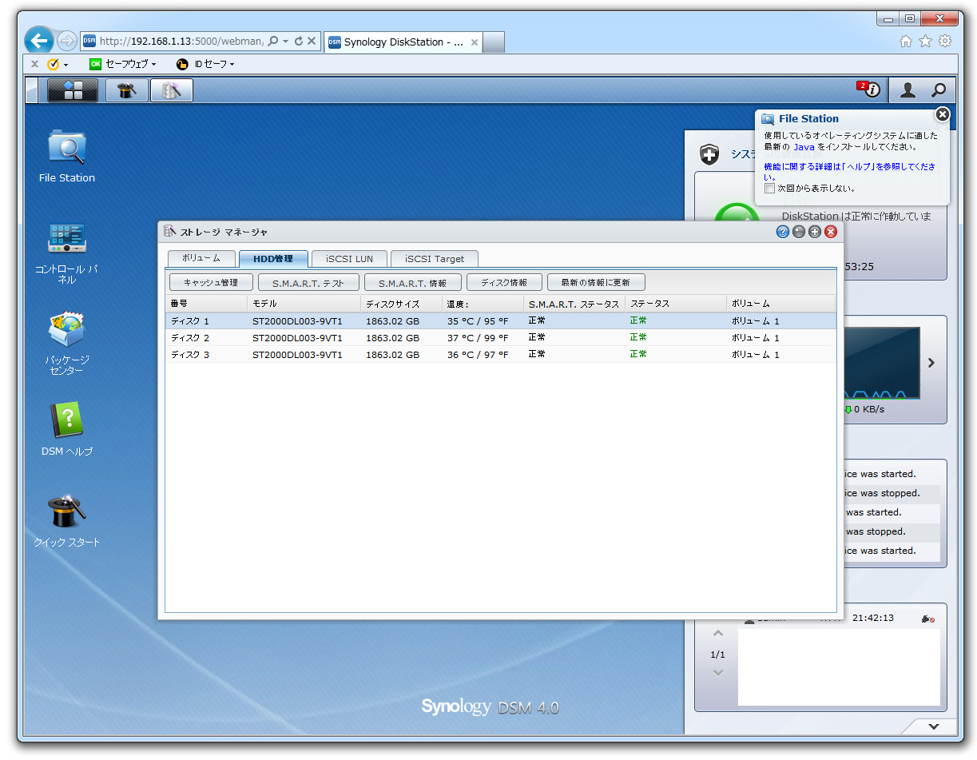Viewport: 977px width, 760px height.
Task: Switch to Quick Start in DSM taskbar
Action: tap(126, 90)
